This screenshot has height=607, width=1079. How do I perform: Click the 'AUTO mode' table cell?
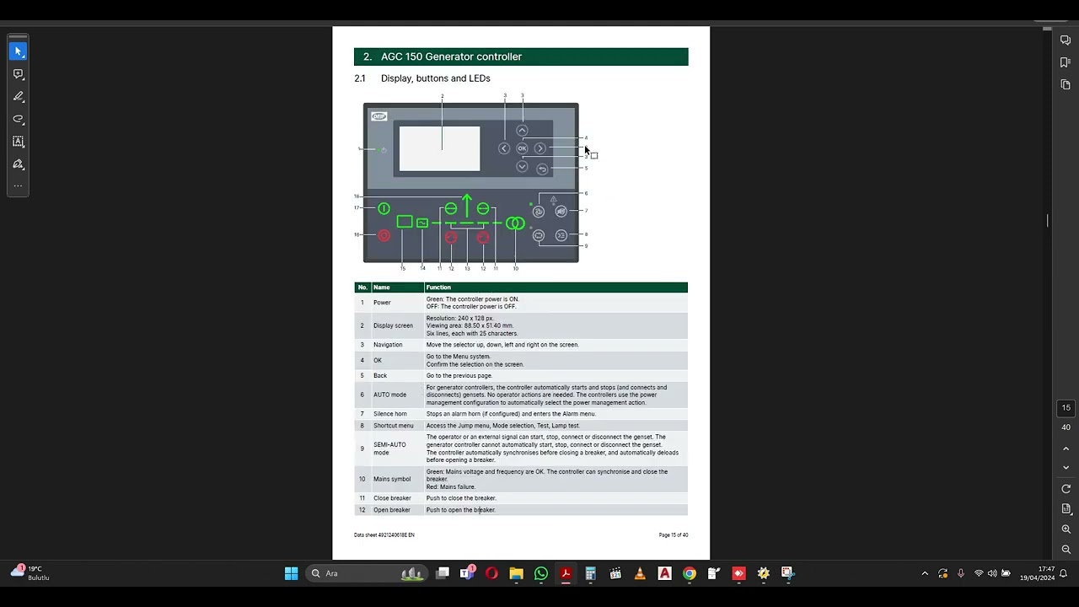coord(389,395)
